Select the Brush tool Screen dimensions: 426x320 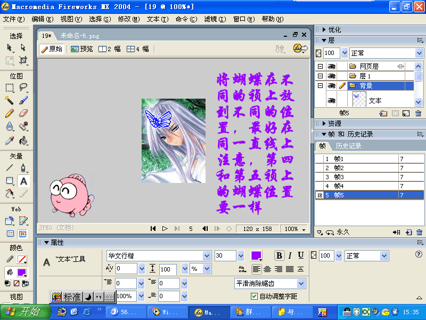tap(23, 100)
